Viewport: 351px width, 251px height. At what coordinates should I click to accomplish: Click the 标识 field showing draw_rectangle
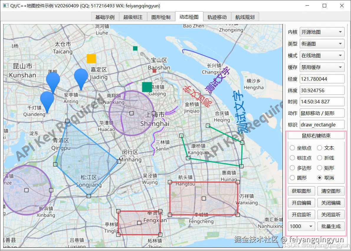322,125
